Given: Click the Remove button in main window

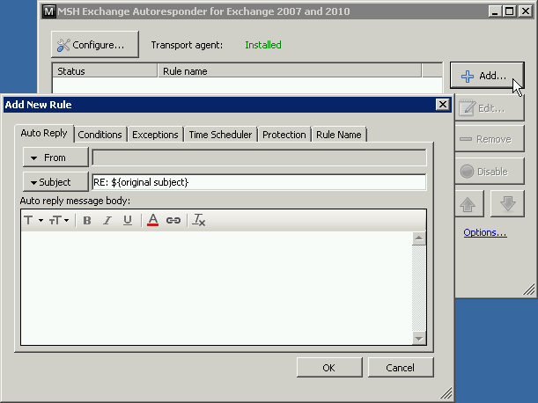Looking at the screenshot, I should pos(490,139).
